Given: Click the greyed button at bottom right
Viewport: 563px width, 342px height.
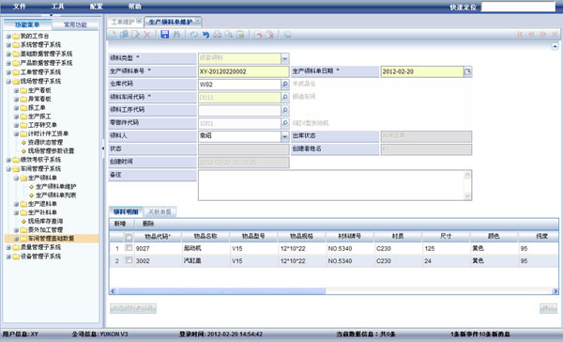Looking at the screenshot, I should 548,308.
